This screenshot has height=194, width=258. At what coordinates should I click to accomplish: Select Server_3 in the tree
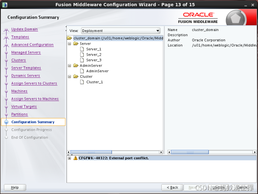tap(94, 60)
